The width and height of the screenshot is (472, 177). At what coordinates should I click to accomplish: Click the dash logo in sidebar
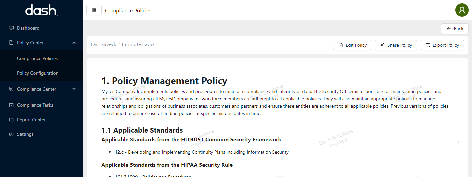41,10
